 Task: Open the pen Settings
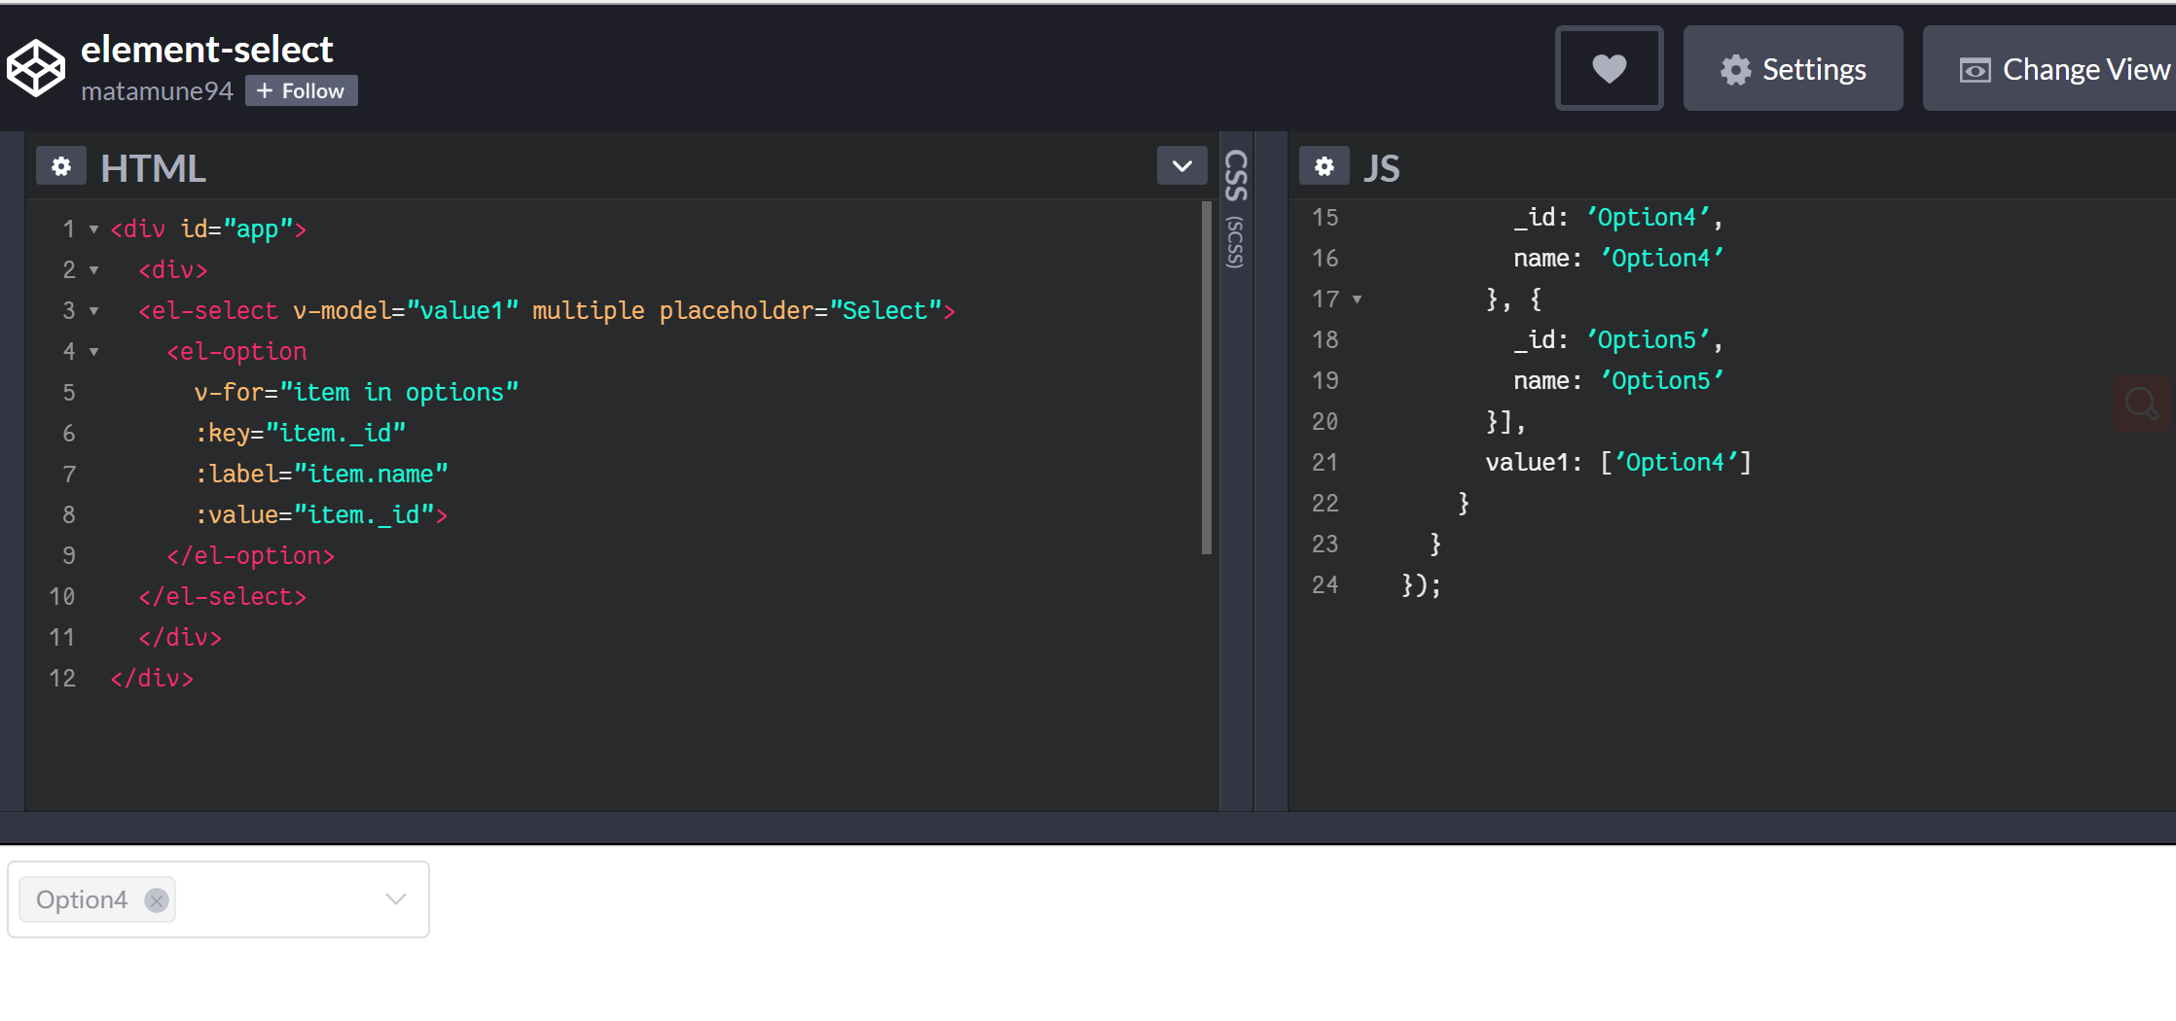coord(1793,68)
